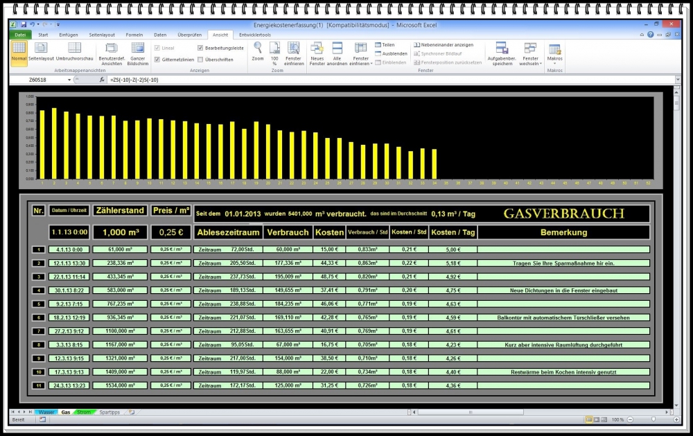Click the Ausblenden window button

[x=391, y=53]
